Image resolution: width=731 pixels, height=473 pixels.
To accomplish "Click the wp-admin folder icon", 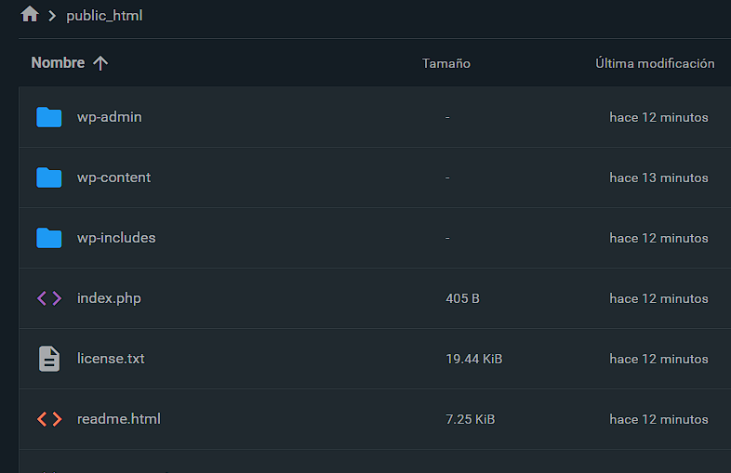I will (x=49, y=117).
